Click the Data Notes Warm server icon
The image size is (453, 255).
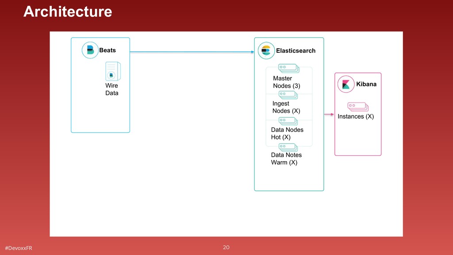pos(288,147)
